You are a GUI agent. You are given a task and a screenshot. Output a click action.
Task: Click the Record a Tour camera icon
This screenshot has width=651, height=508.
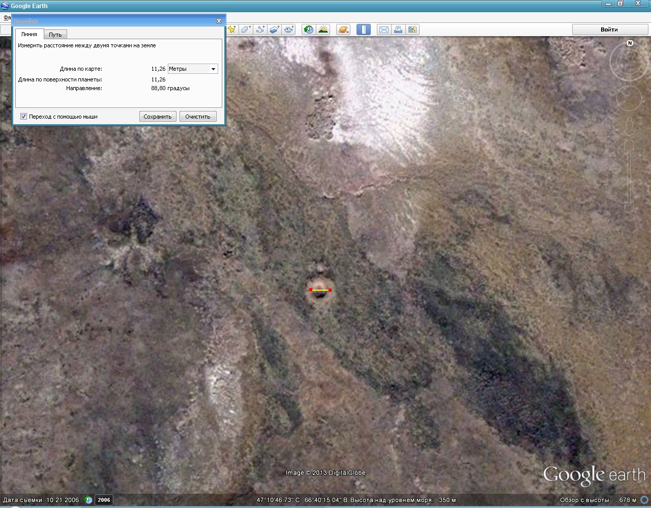coord(289,30)
